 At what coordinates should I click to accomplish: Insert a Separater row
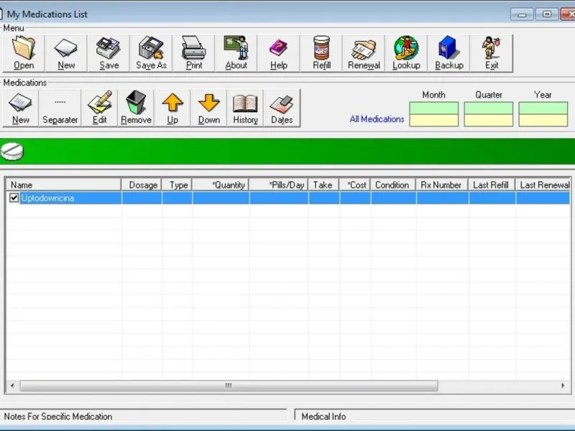coord(60,108)
